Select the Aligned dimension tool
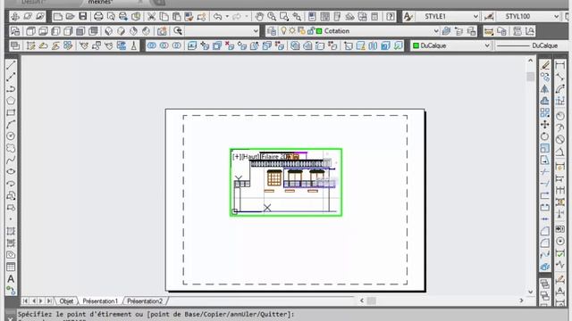Image resolution: width=572 pixels, height=321 pixels. [x=560, y=78]
